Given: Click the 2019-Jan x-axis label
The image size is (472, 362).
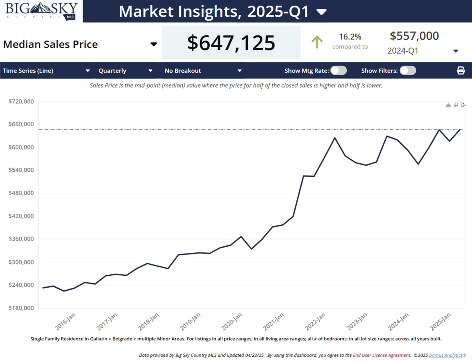Looking at the screenshot, I should (190, 322).
